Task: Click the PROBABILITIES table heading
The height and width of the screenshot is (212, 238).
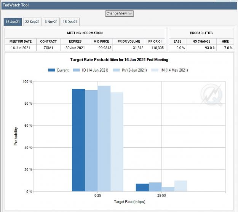Action: (201, 33)
